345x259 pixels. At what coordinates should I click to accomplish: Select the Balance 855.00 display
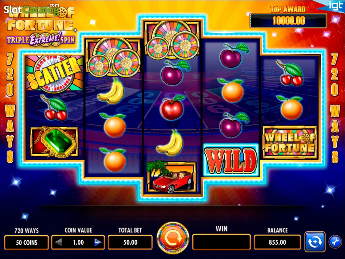click(277, 242)
